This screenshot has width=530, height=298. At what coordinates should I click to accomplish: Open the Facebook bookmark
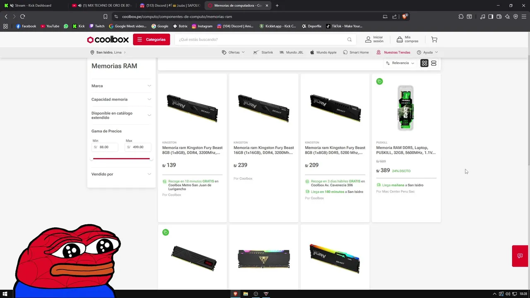(x=26, y=26)
